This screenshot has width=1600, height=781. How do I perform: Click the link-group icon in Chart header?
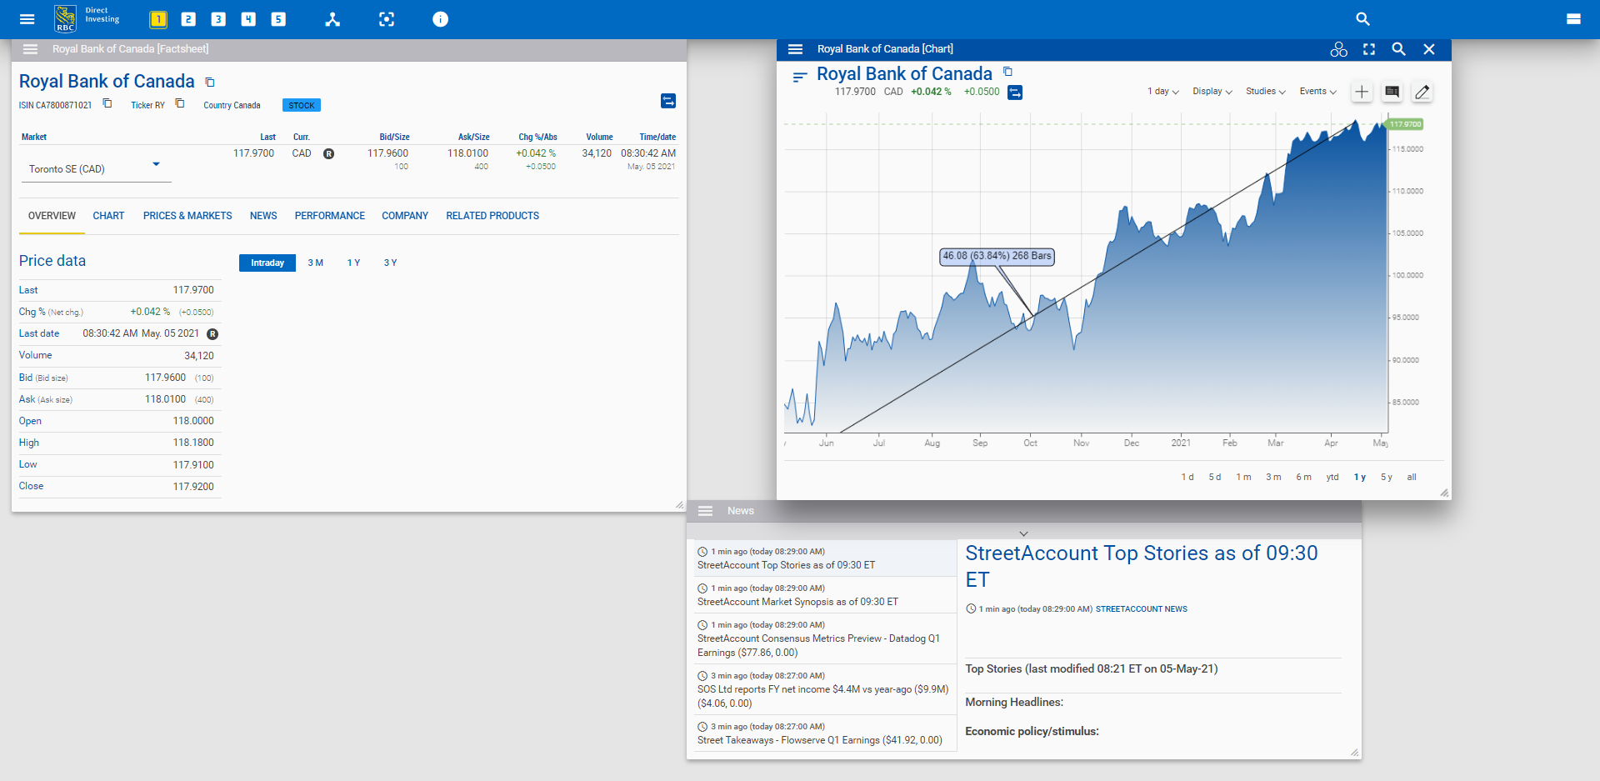point(1338,49)
